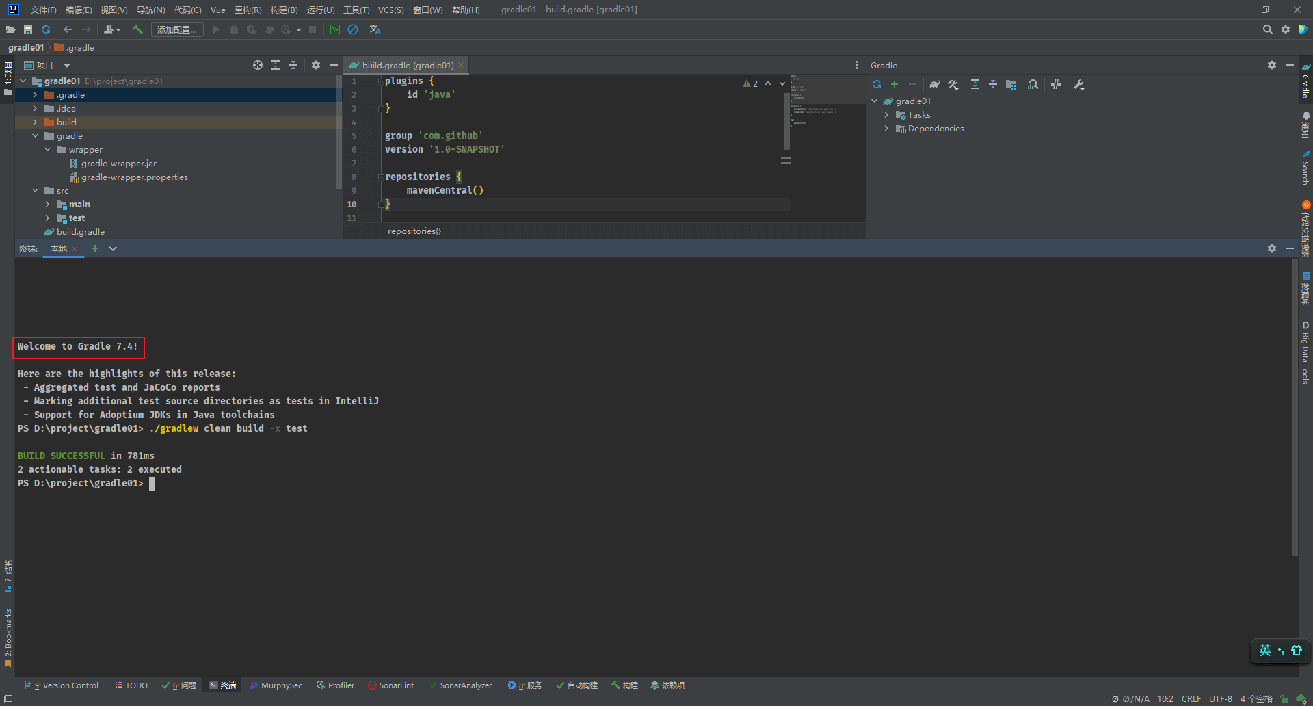Open the 编辑(E) menu
The image size is (1313, 706).
click(x=79, y=10)
